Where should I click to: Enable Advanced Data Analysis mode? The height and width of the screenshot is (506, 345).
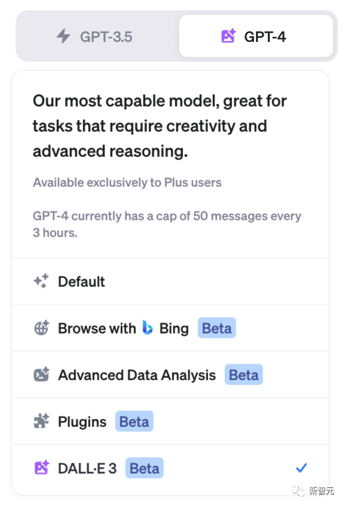click(170, 375)
